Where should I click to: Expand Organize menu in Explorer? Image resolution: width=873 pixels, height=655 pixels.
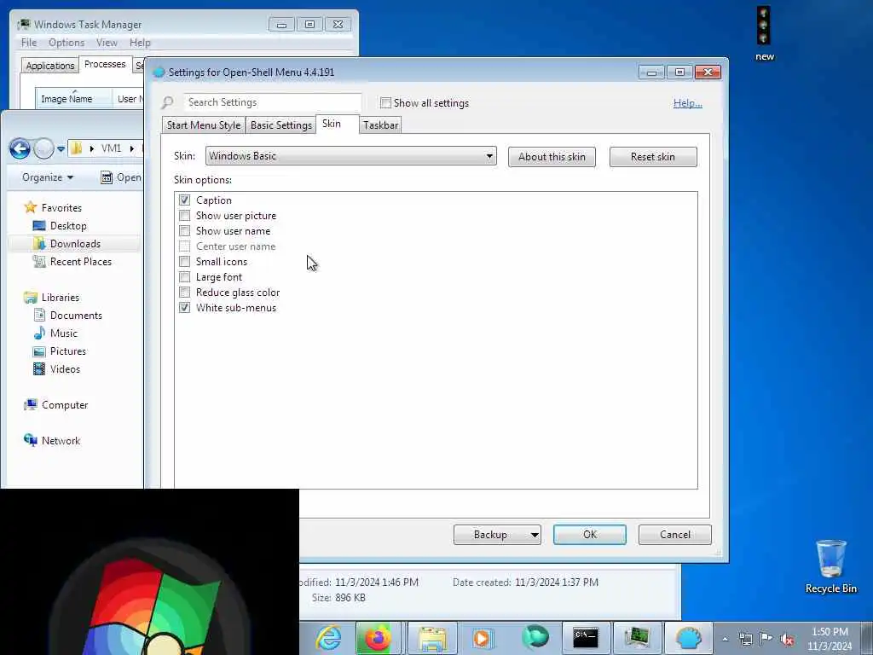48,177
